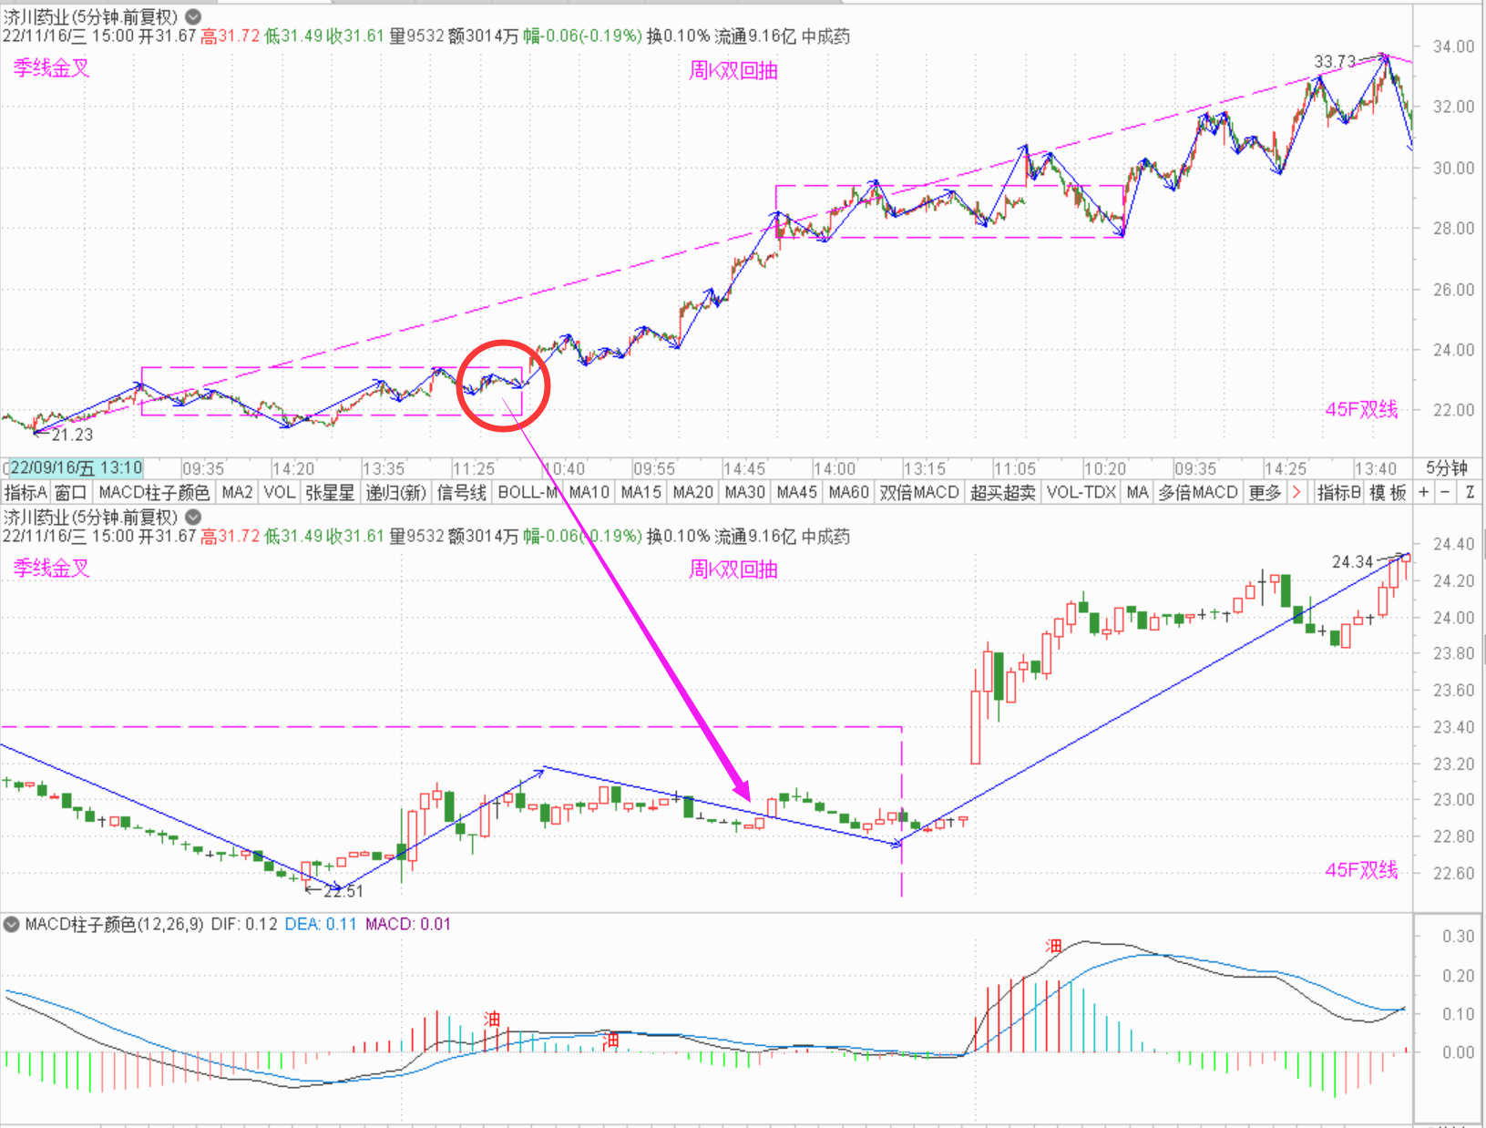Switch to VOL indicator tab
Image resolution: width=1486 pixels, height=1128 pixels.
pos(279,493)
